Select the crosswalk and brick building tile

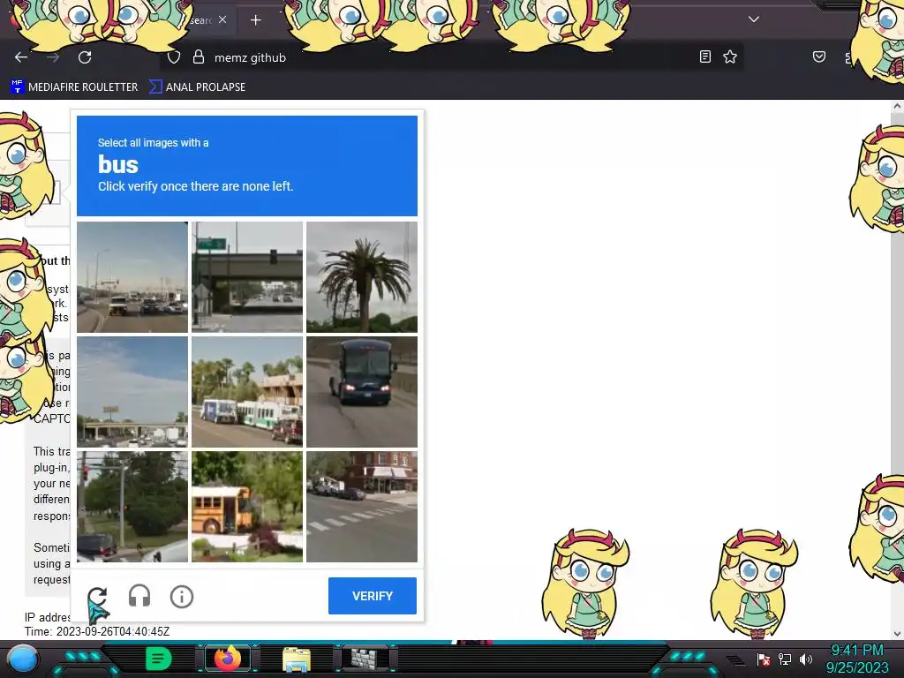[361, 507]
